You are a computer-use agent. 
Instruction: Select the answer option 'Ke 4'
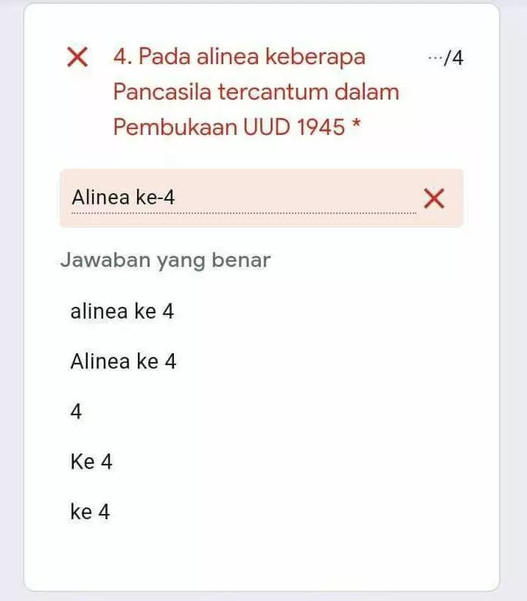pos(91,461)
